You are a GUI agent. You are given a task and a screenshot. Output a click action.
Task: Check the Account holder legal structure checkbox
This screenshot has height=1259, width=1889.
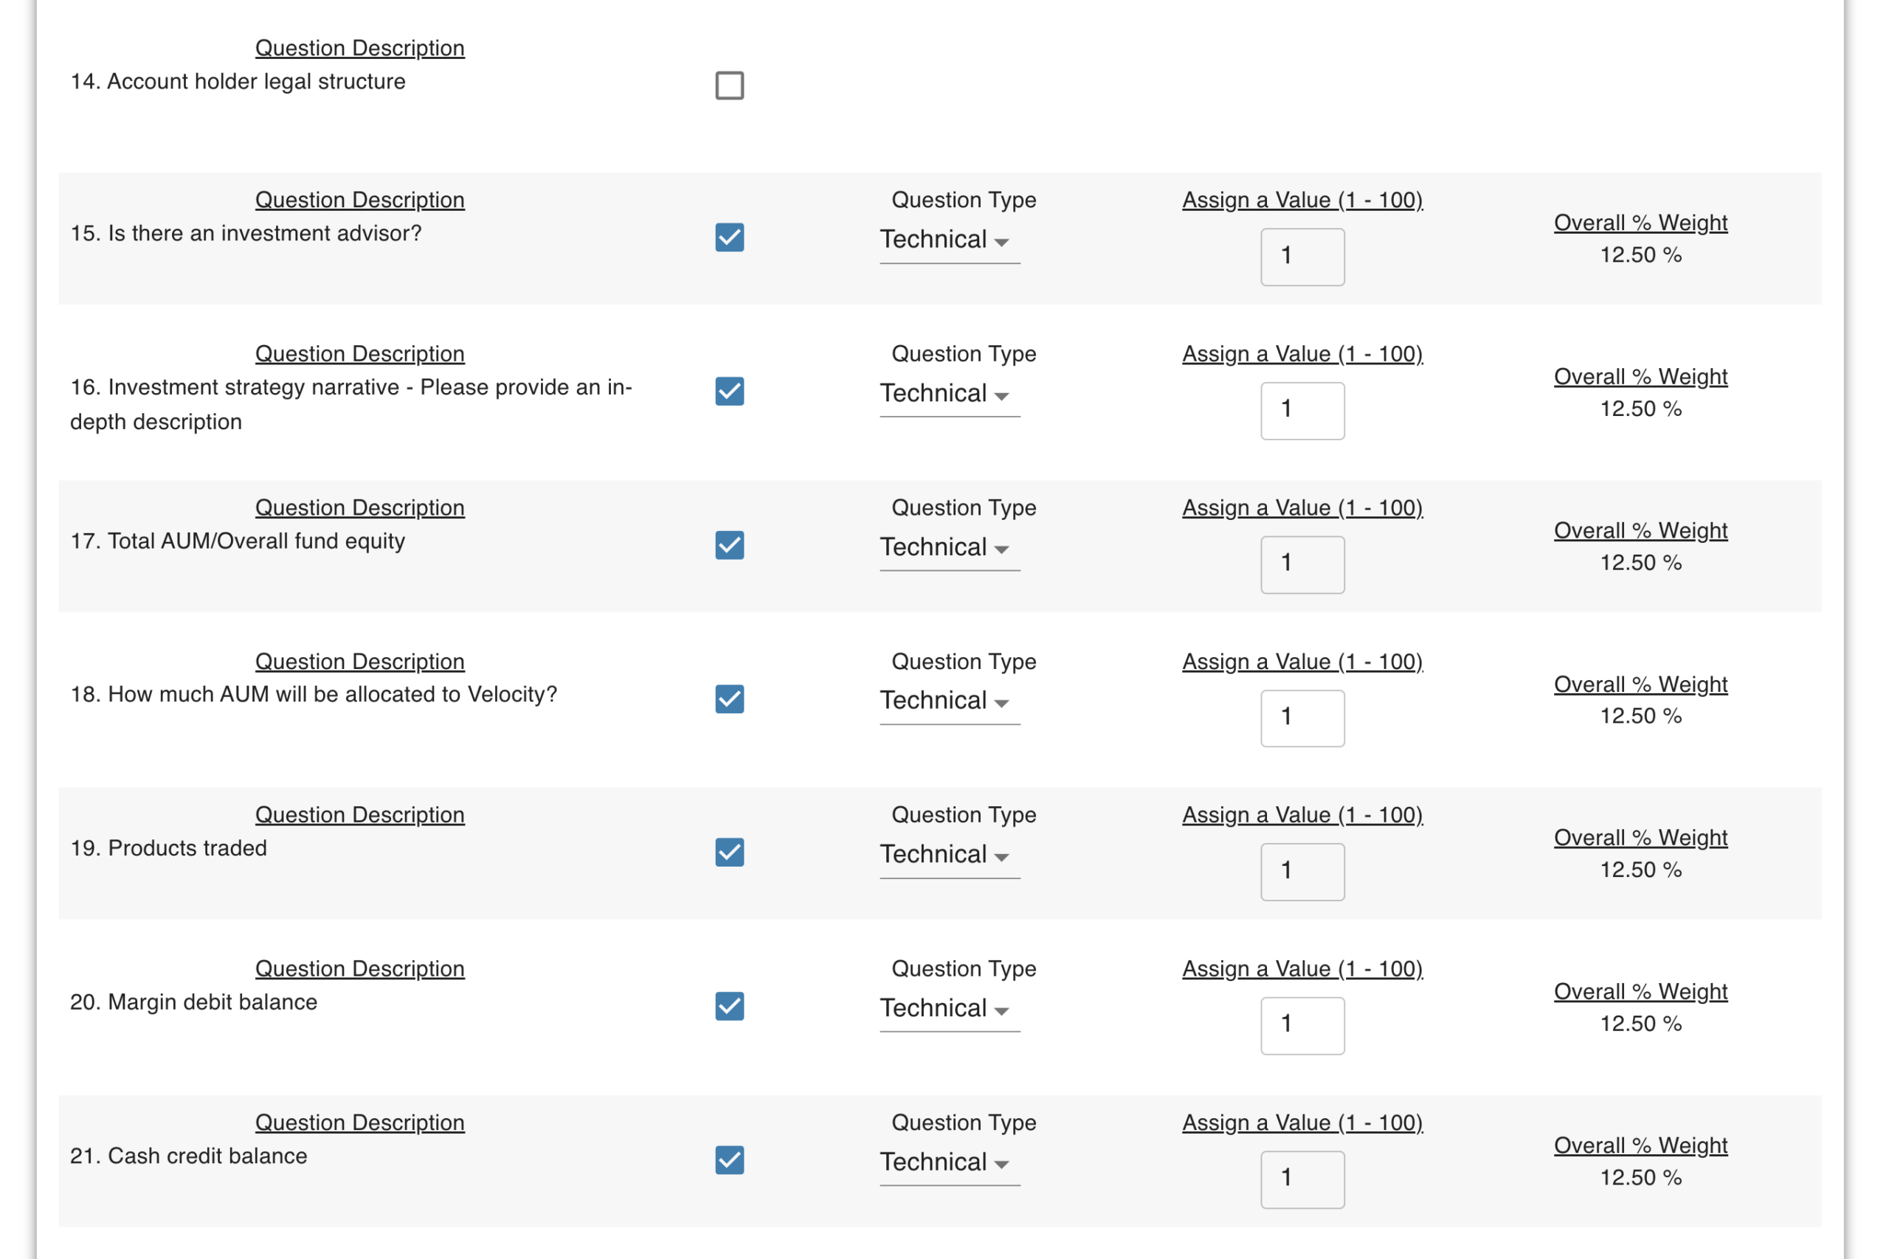[729, 85]
